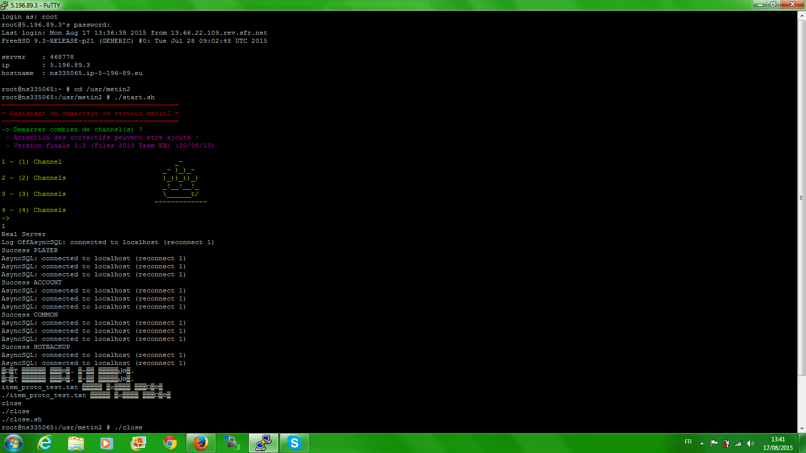Click the terminal scrollbar down arrow
Viewport: 806px width, 453px height.
[x=801, y=428]
